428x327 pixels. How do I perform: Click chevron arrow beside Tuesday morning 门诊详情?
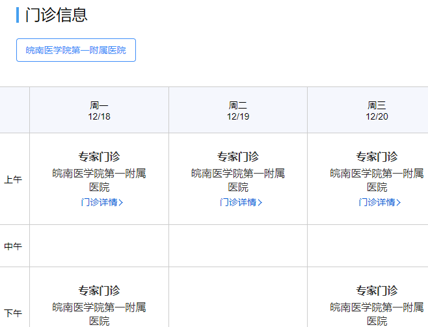point(260,202)
